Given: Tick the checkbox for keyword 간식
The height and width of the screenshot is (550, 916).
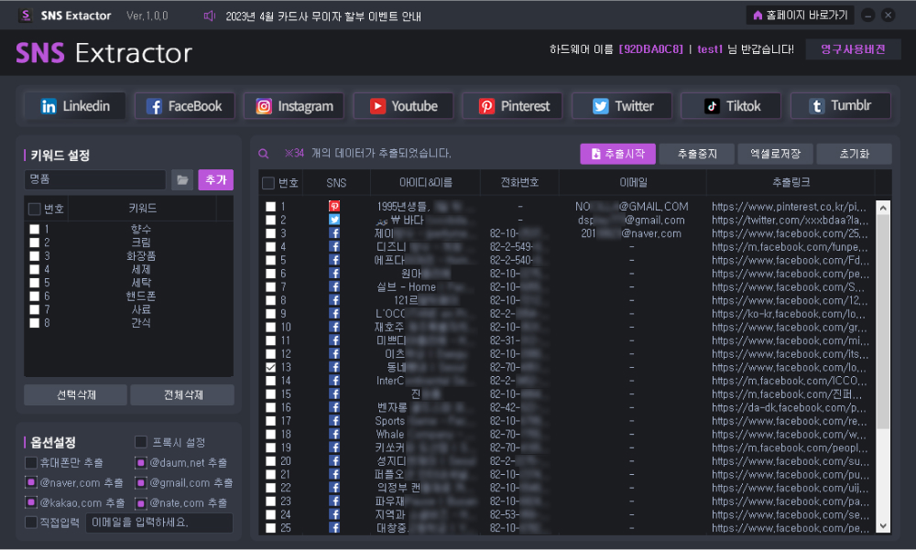Looking at the screenshot, I should coord(35,323).
